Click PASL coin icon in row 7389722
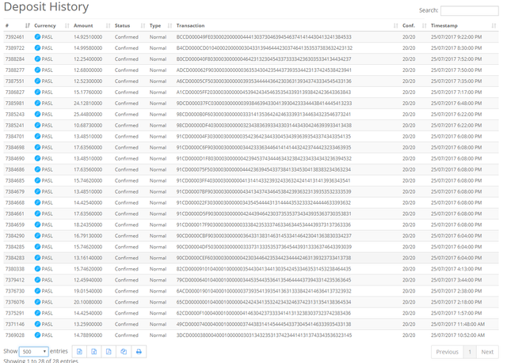The height and width of the screenshot is (363, 507). (x=37, y=47)
